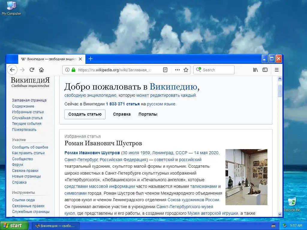The width and height of the screenshot is (307, 230).
Task: Click Пожертвовать link
Action: pos(24,129)
